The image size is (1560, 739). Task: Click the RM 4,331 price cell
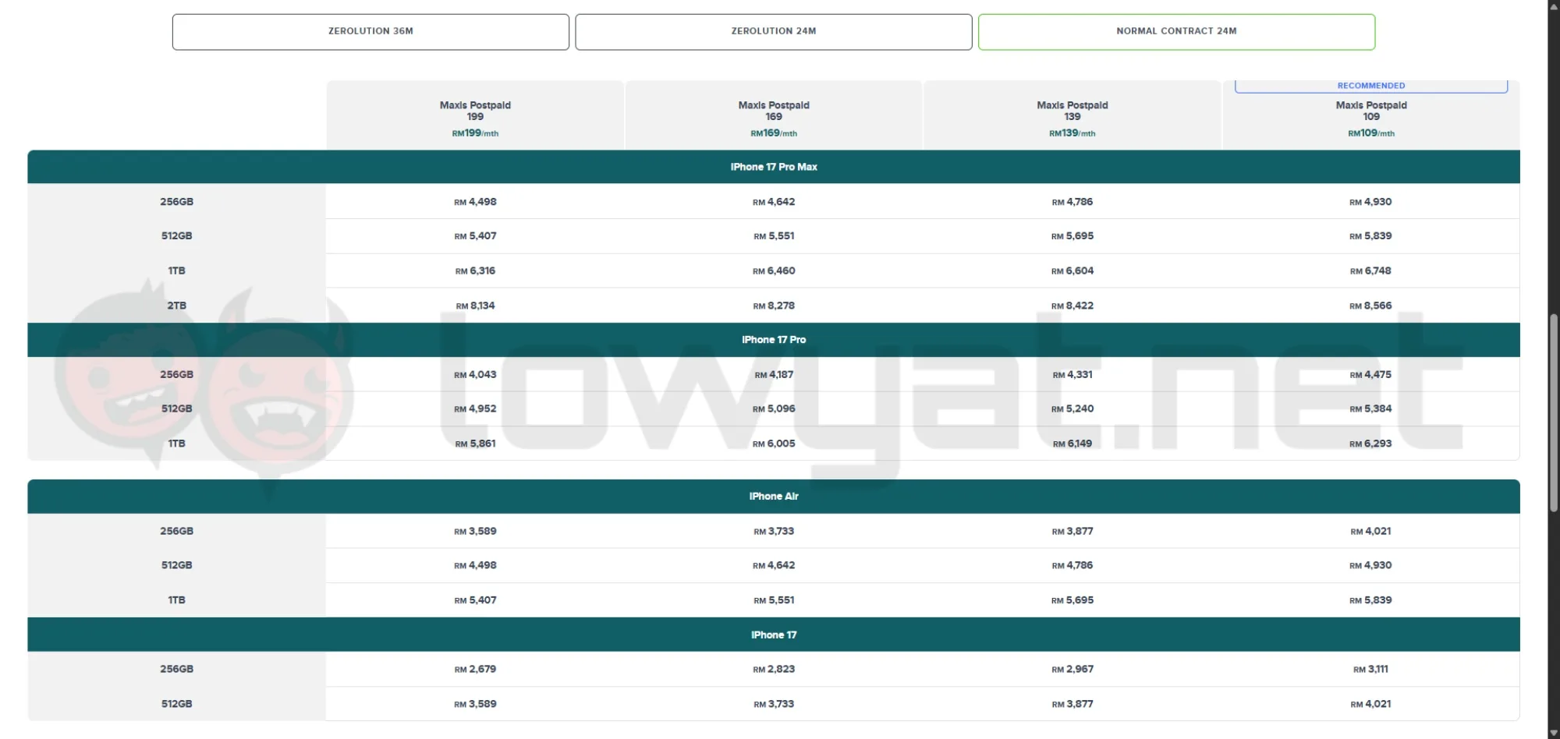point(1072,375)
